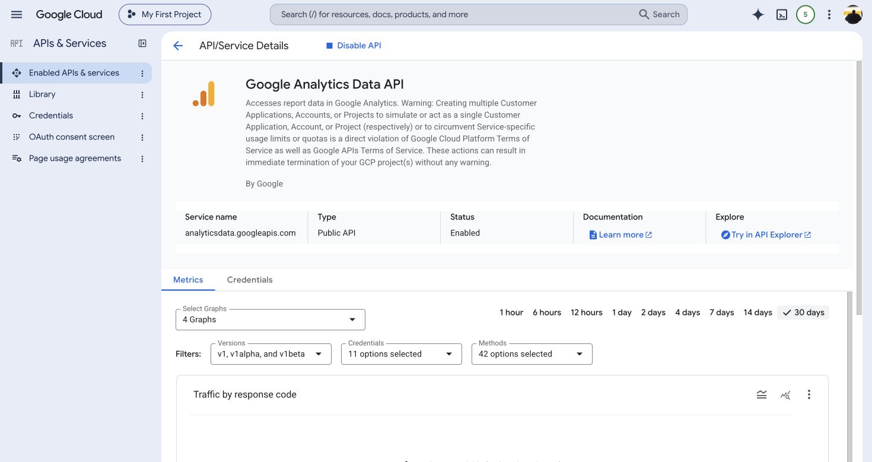The width and height of the screenshot is (872, 462).
Task: Activate Cloud Shell terminal icon
Action: [x=782, y=15]
